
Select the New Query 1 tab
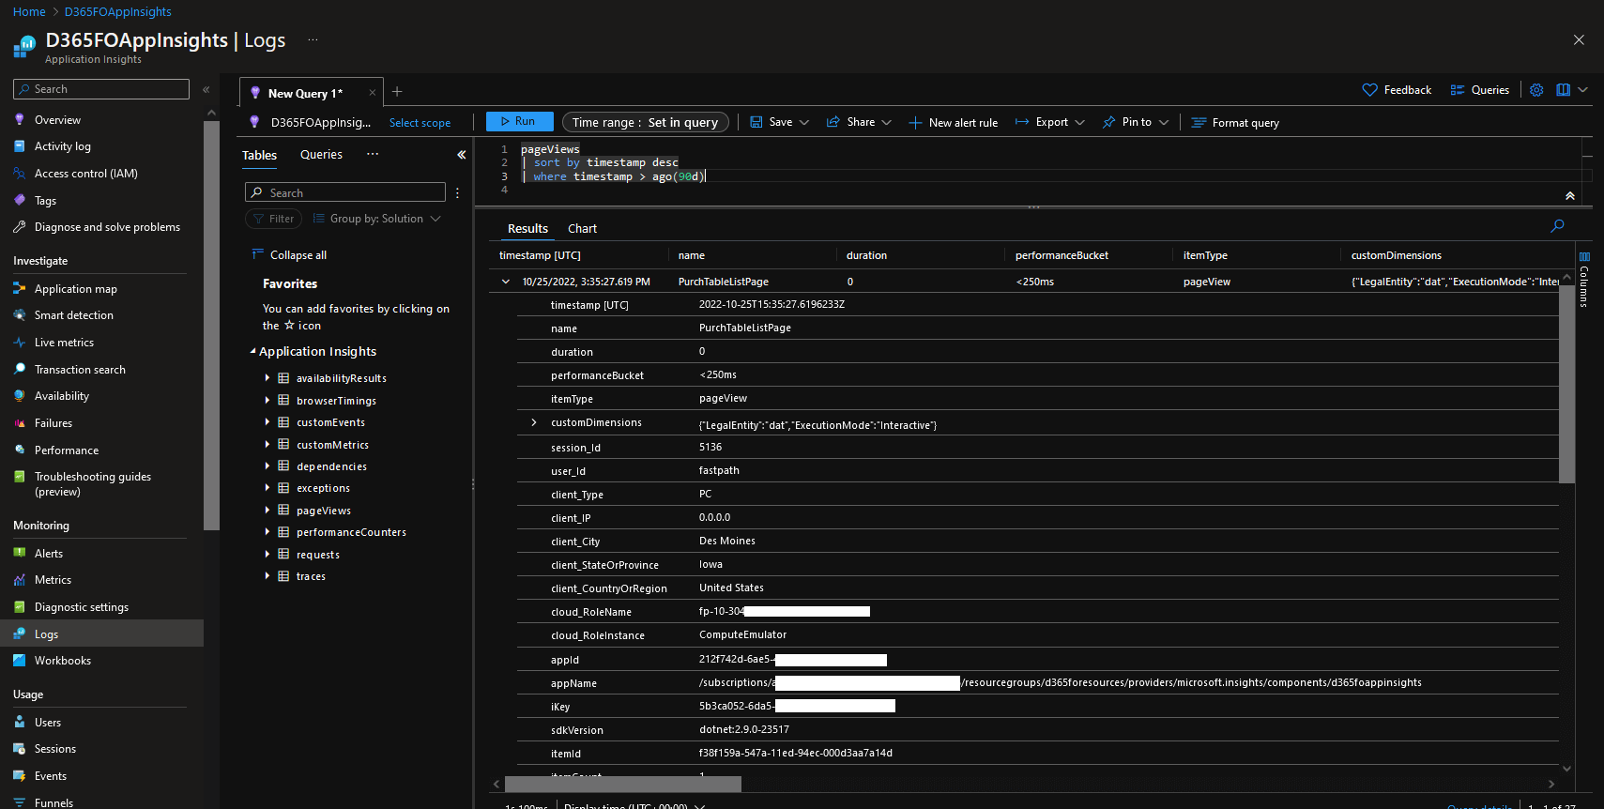tap(305, 93)
